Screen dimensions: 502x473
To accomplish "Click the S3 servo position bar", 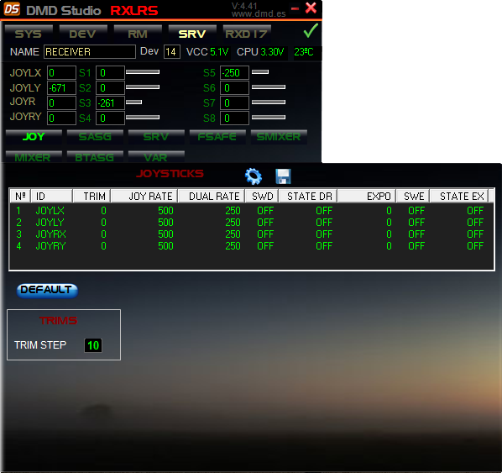I will (x=133, y=102).
